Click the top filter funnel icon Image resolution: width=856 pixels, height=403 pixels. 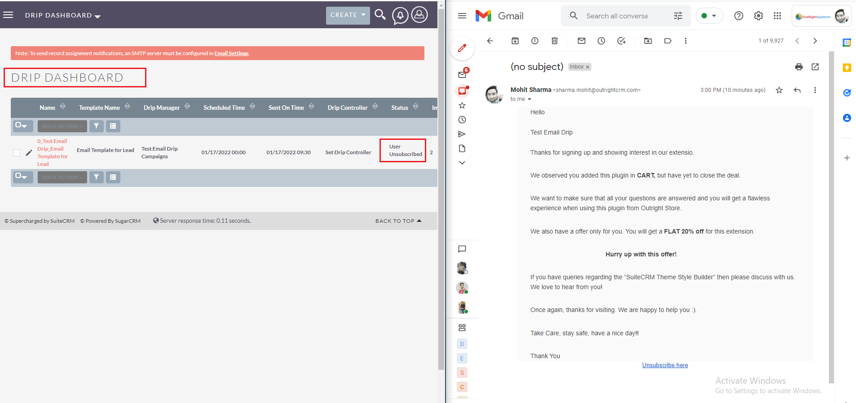click(x=97, y=126)
